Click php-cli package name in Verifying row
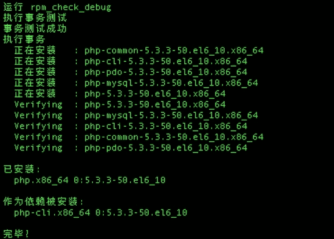This screenshot has width=334, height=239. coord(166,126)
